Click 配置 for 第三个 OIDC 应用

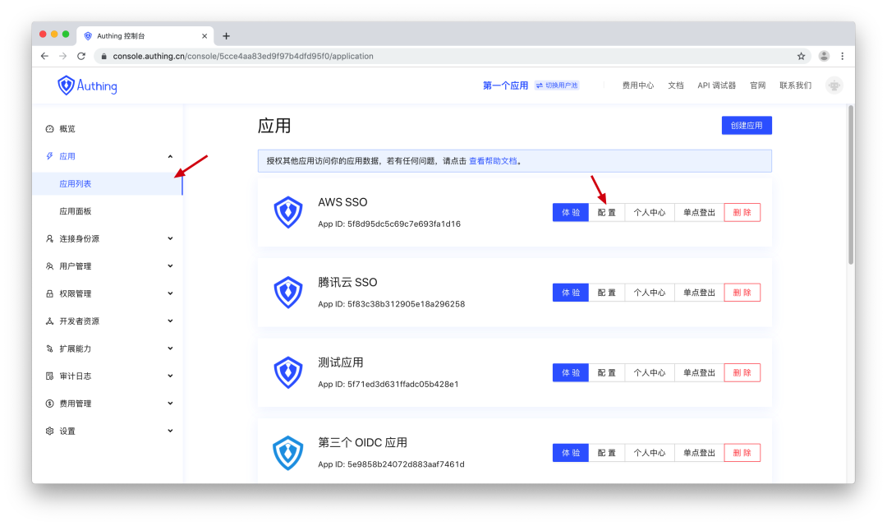[606, 453]
